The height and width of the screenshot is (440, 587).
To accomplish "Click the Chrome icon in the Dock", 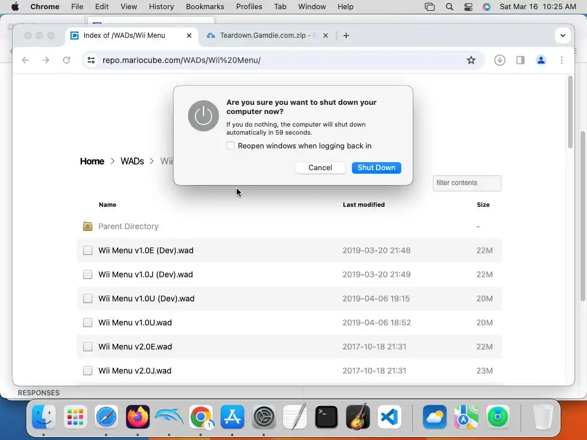I will click(201, 417).
